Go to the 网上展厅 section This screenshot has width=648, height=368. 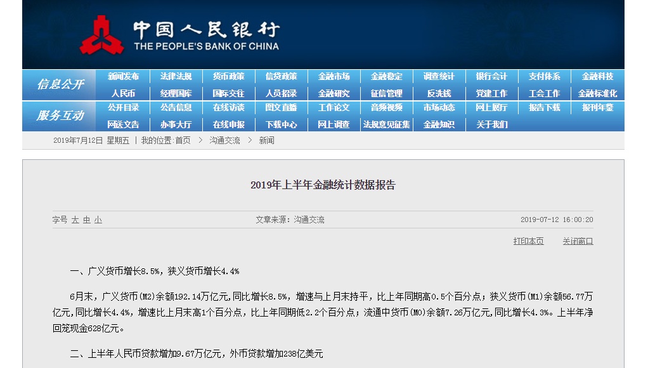point(492,107)
